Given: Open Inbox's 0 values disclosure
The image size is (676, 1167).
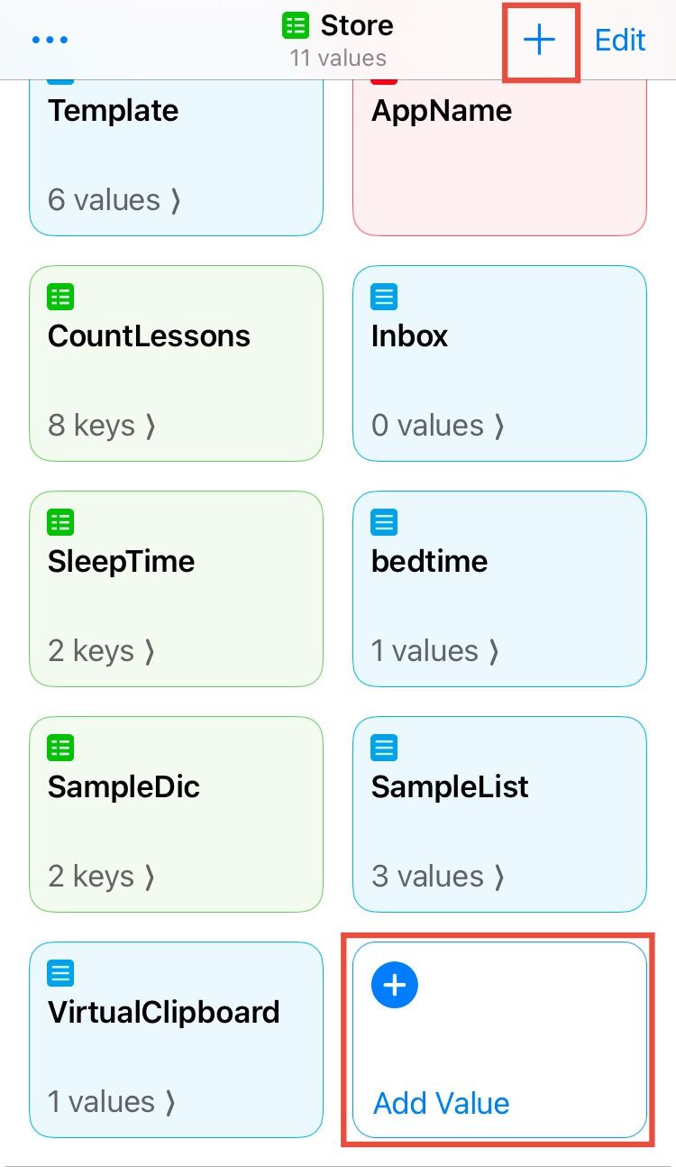Looking at the screenshot, I should click(x=498, y=426).
